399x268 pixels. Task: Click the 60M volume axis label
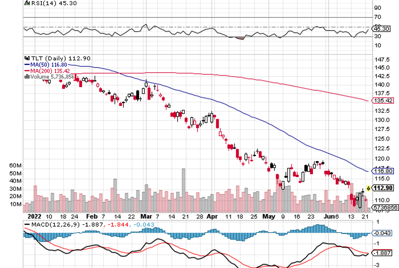pos(15,165)
